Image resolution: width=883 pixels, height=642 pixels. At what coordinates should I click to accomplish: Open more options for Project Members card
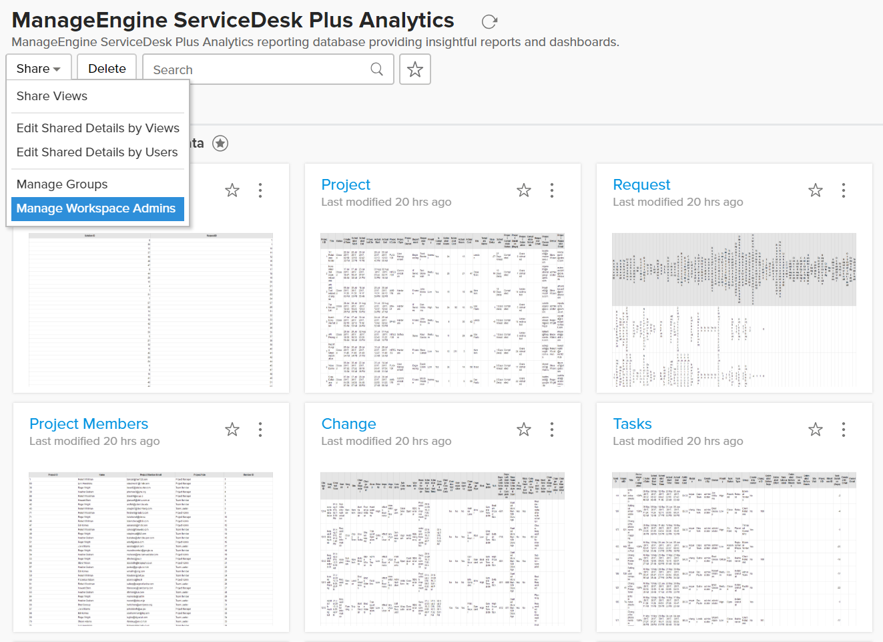click(x=260, y=430)
